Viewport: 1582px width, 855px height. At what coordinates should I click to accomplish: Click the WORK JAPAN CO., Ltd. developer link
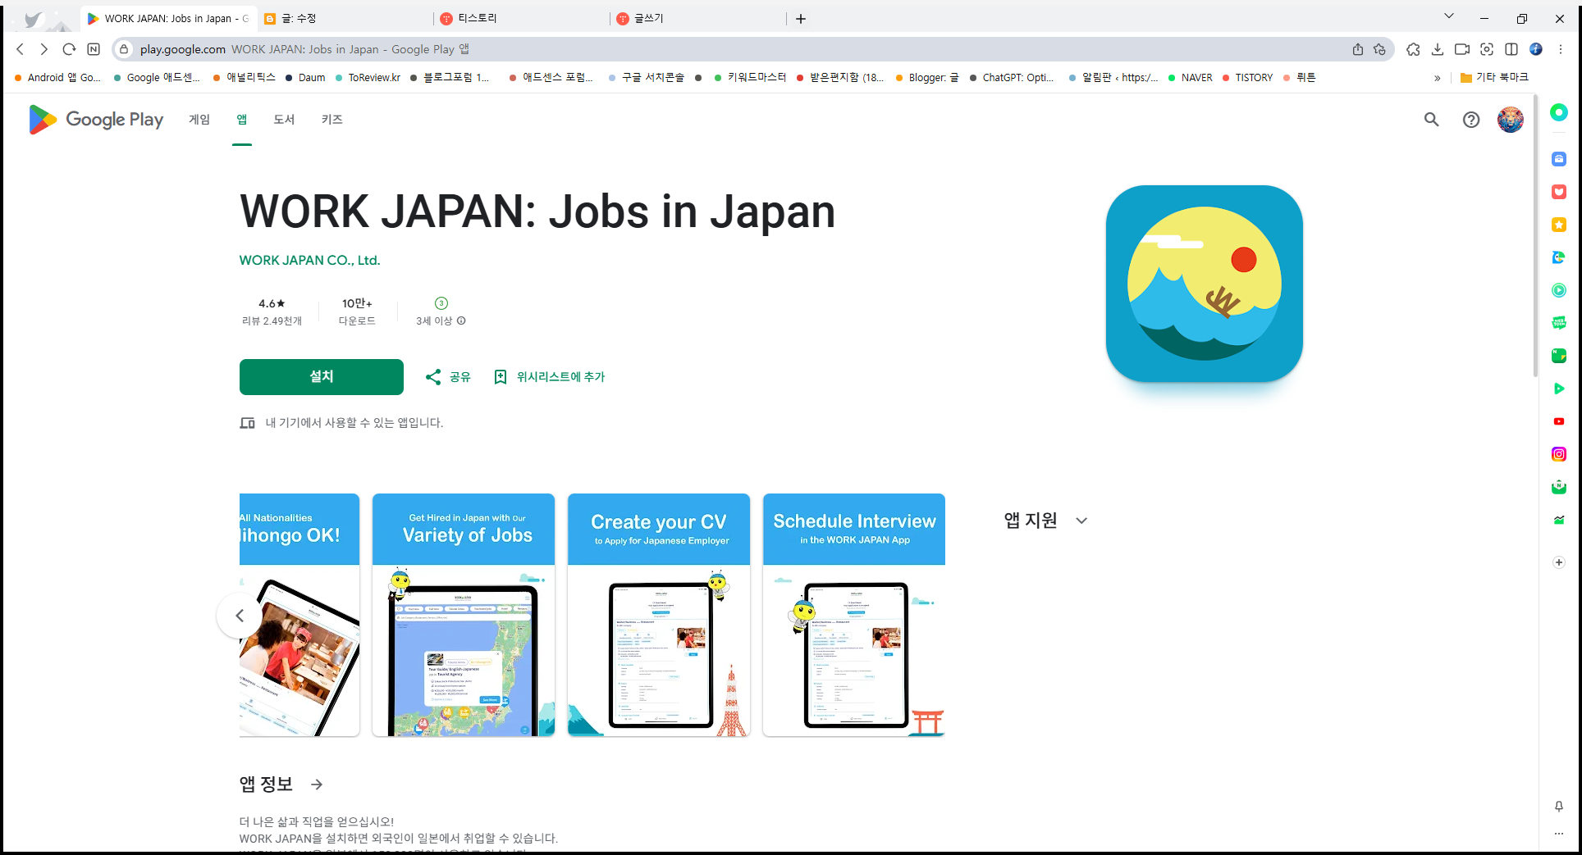pos(309,260)
